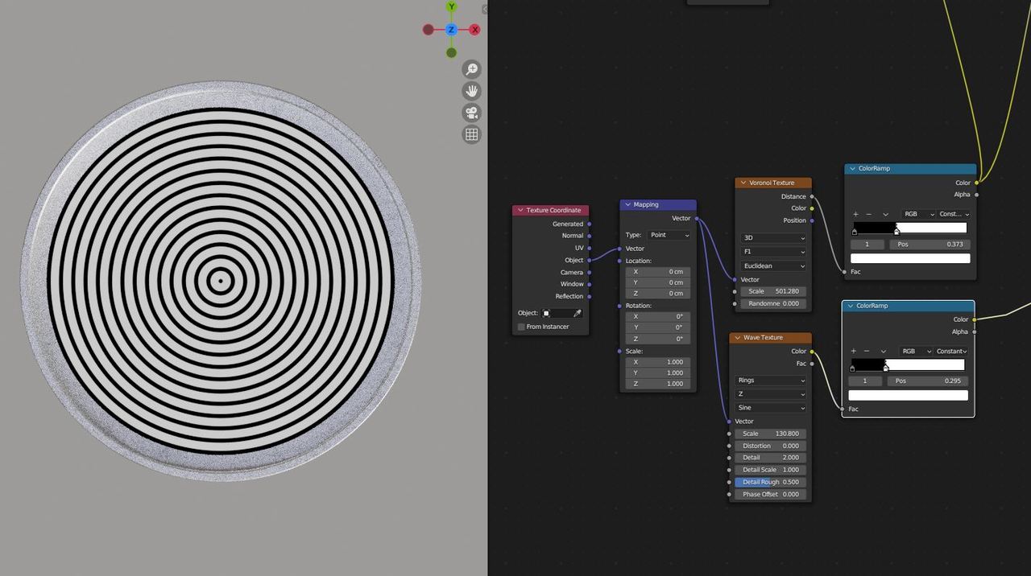Open the Voronoi 3D dimensions dropdown
Screen dimensions: 1031x576
coord(773,238)
